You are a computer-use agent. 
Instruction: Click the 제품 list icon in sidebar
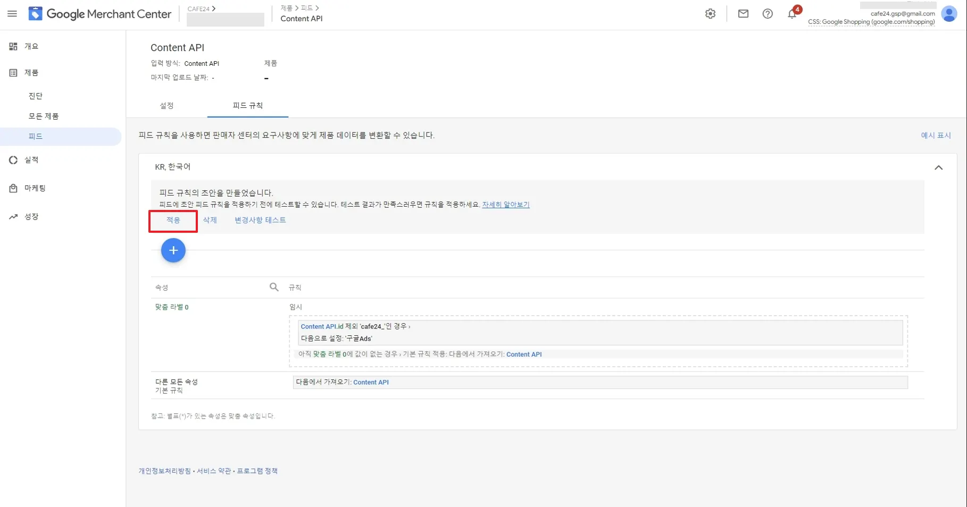pyautogui.click(x=13, y=73)
